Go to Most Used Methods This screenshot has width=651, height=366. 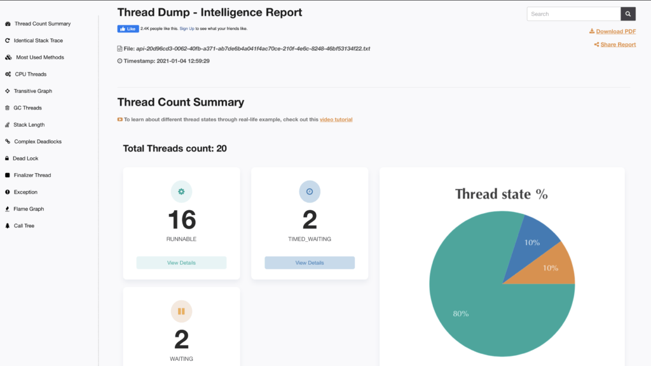point(39,57)
